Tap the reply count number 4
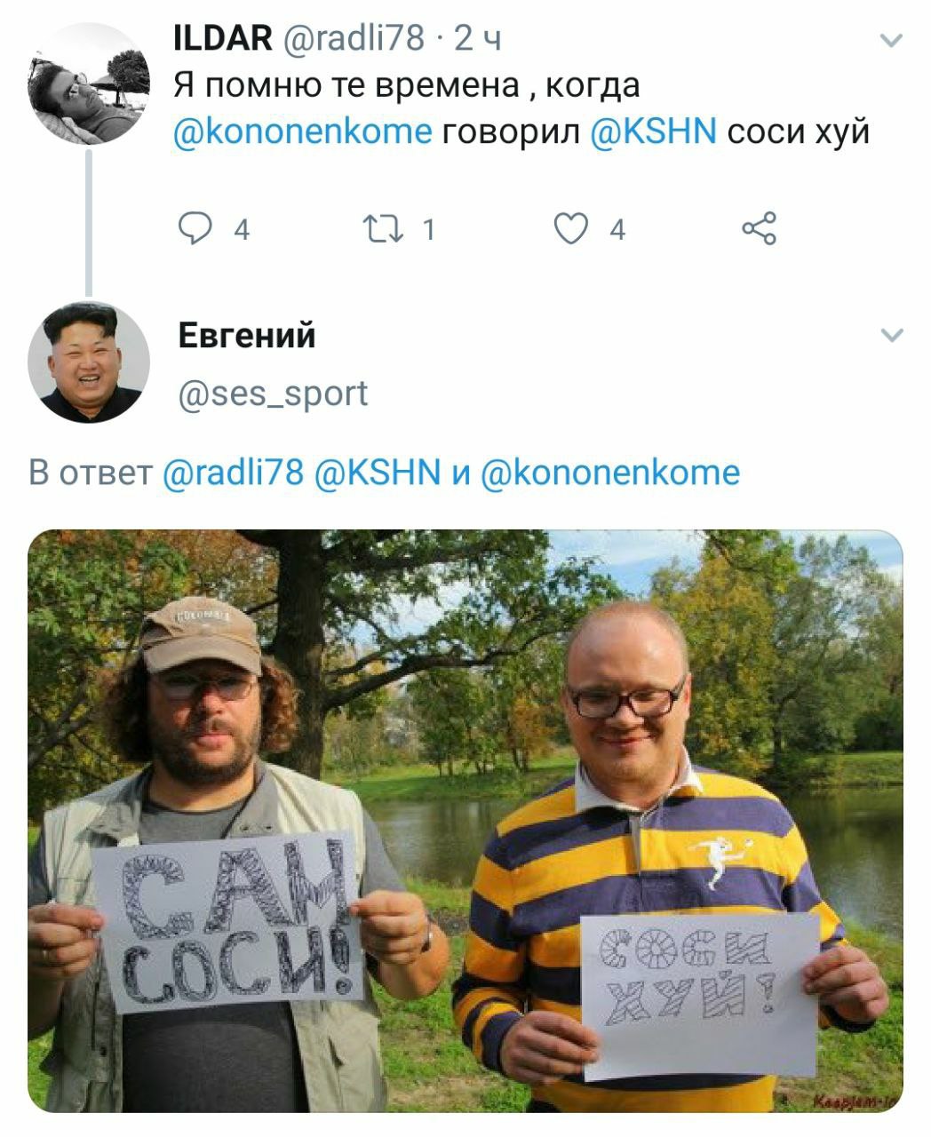This screenshot has width=931, height=1137. click(x=241, y=230)
